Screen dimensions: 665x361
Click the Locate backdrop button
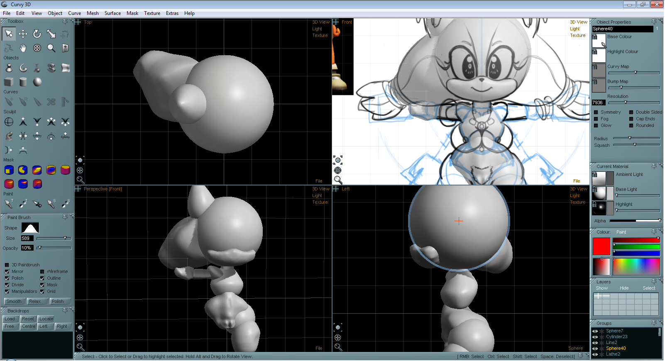tap(46, 319)
